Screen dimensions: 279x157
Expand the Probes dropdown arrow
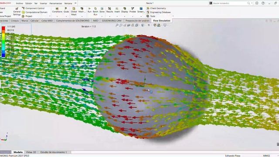pos(133,17)
